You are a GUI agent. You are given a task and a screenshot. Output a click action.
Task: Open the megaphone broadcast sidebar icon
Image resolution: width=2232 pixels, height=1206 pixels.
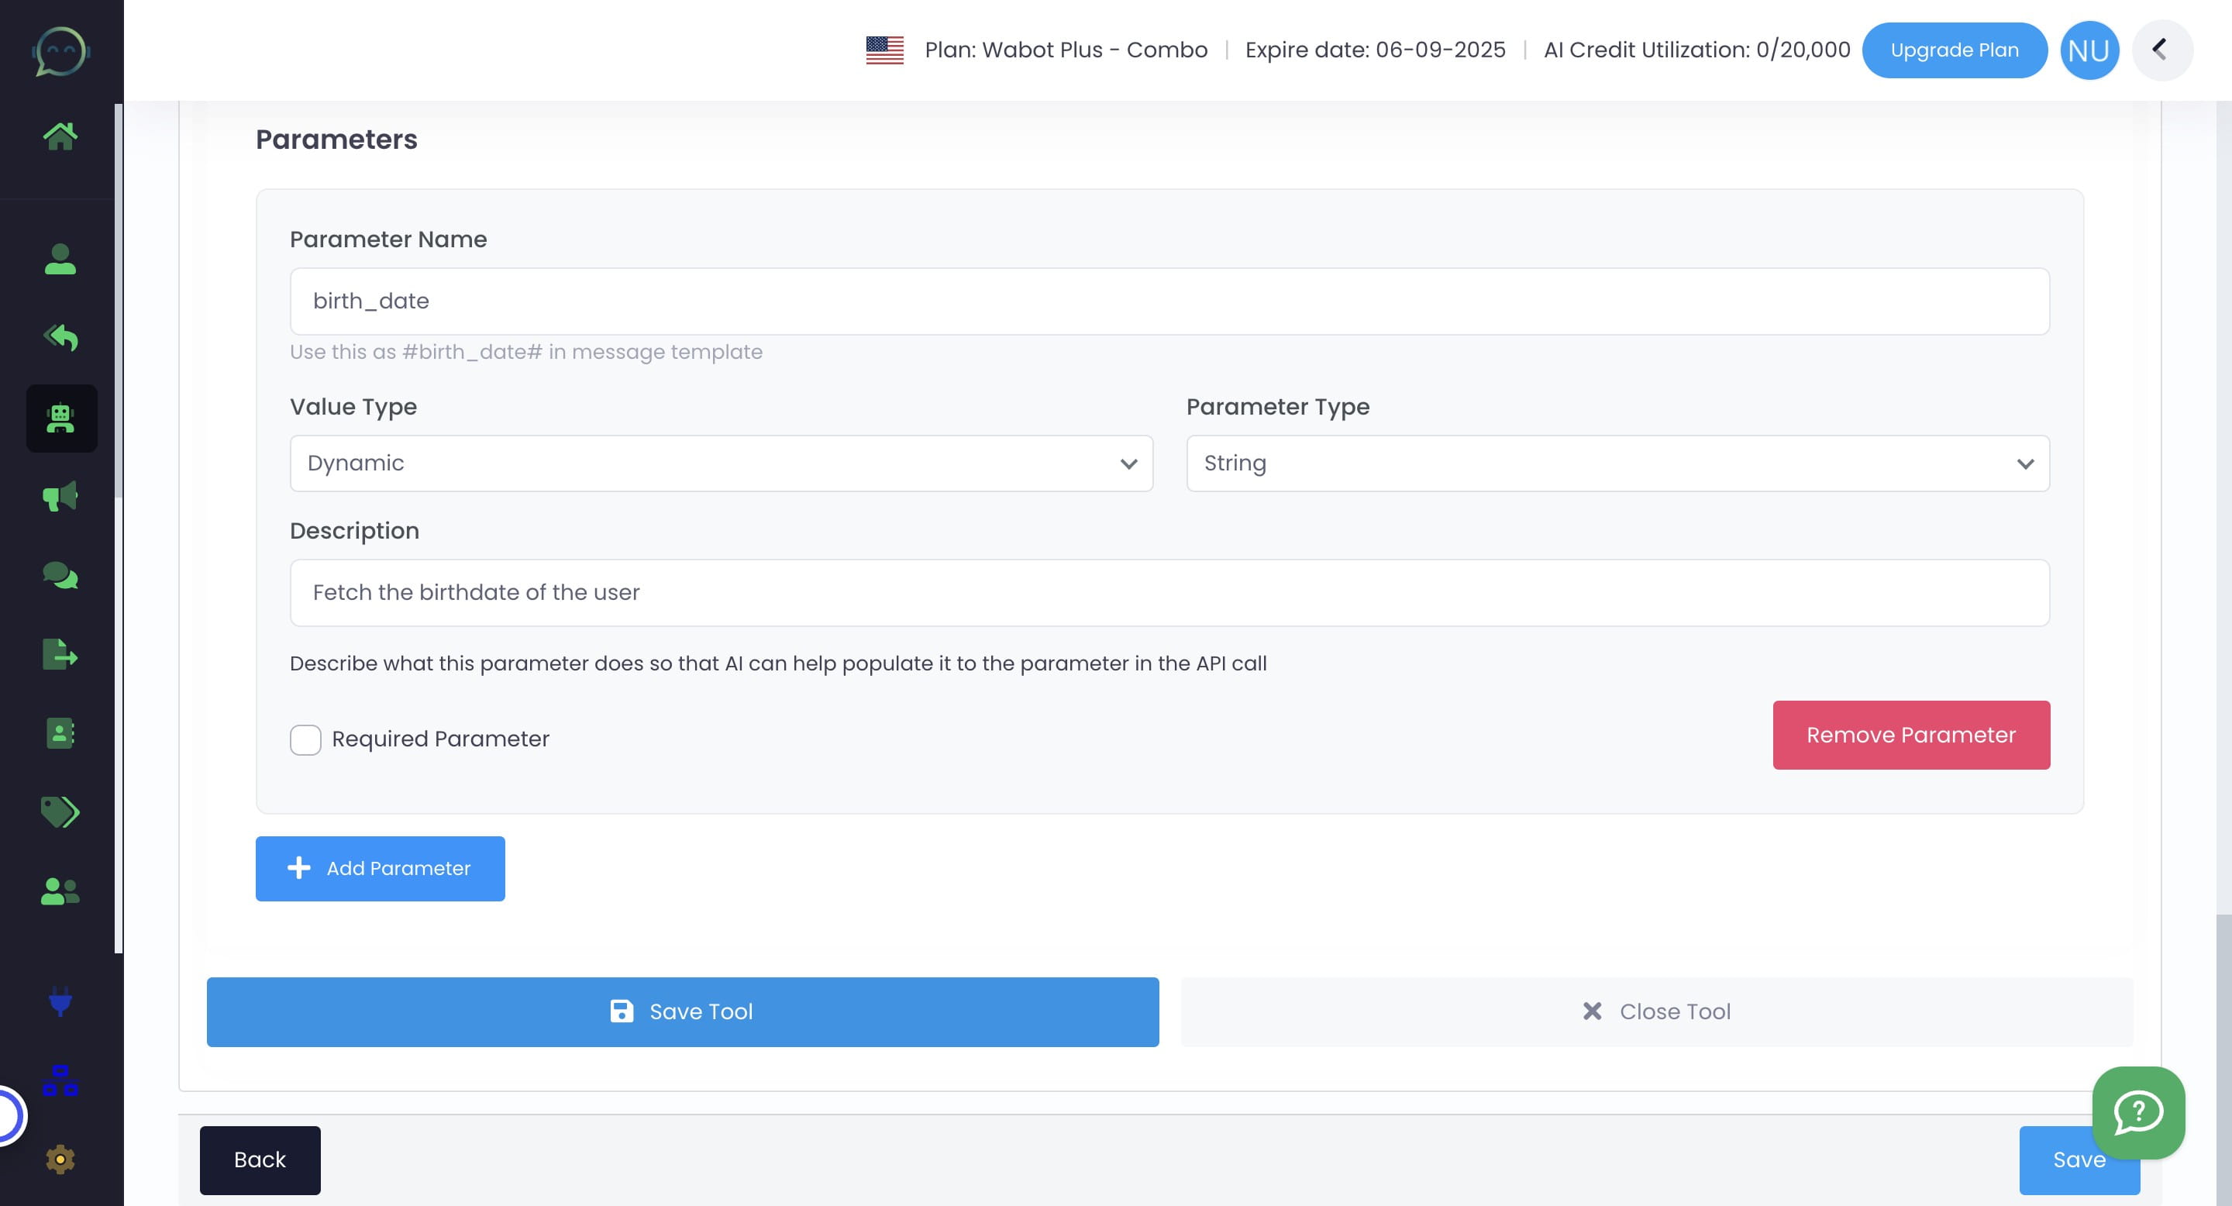(60, 497)
